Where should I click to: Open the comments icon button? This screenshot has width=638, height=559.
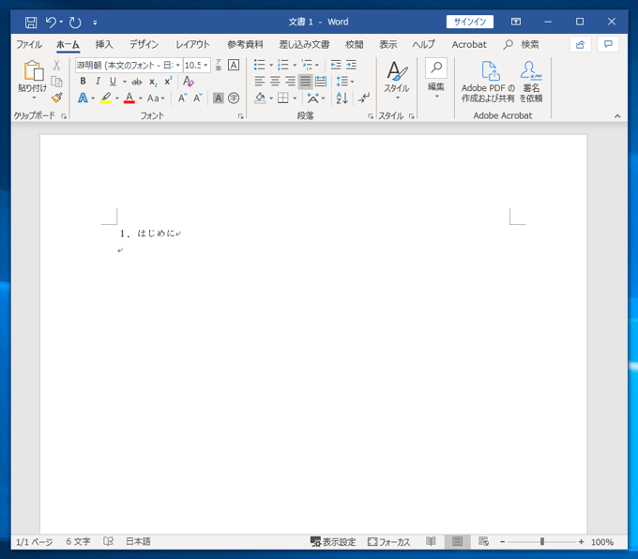608,44
